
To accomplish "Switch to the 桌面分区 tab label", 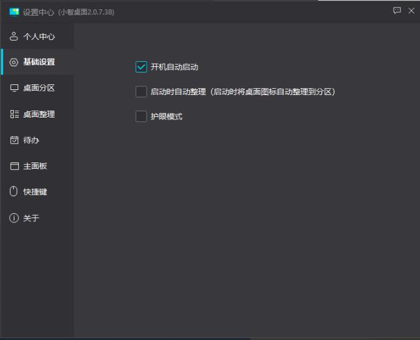I will coord(39,88).
